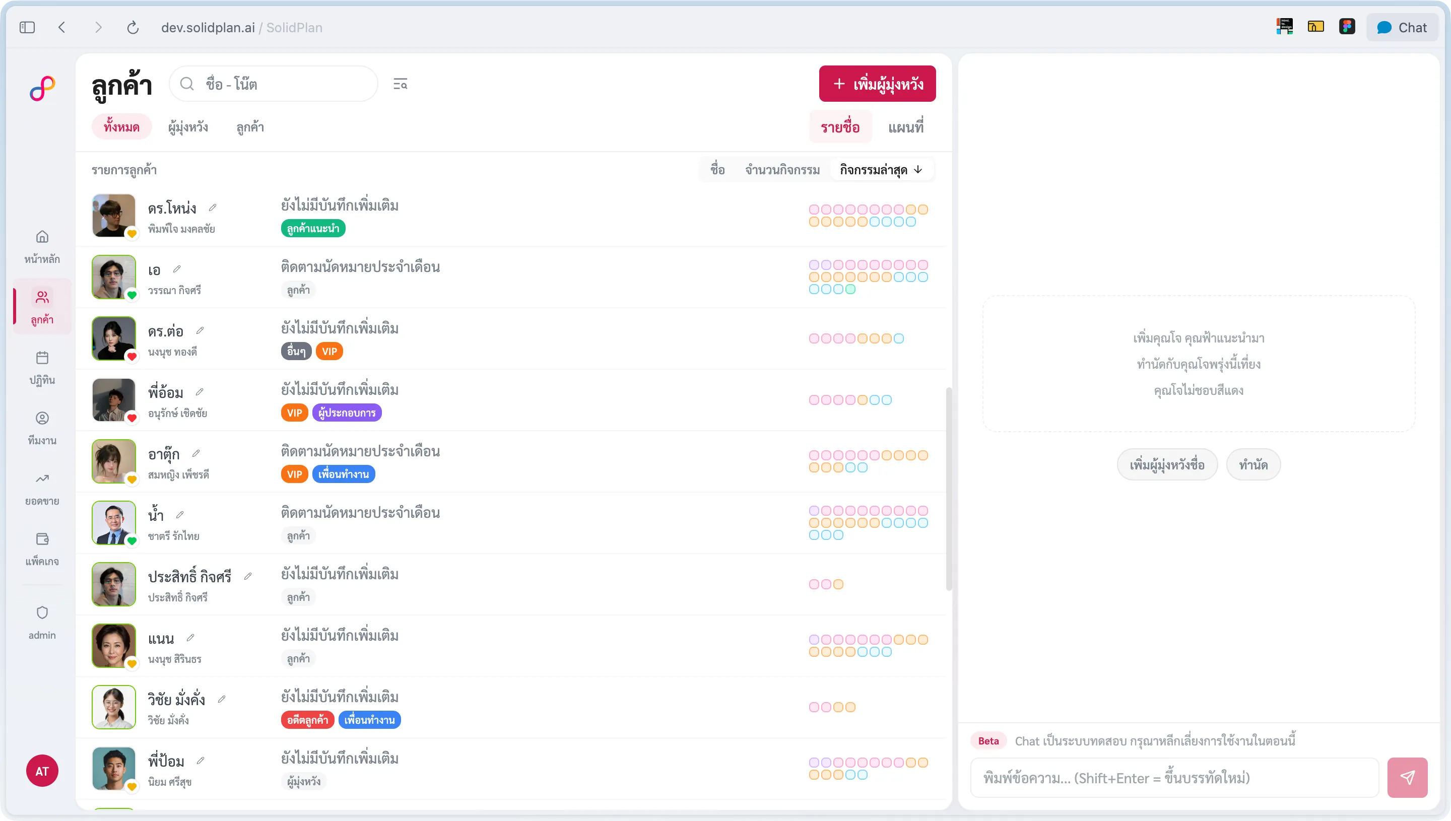1451x821 pixels.
Task: Toggle browser sidebar panel icon
Action: pyautogui.click(x=27, y=27)
